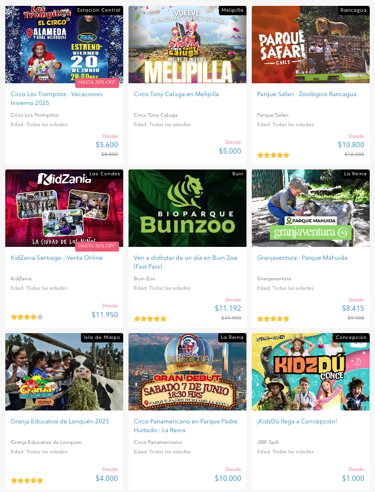Click the KidZania four-star rating

[x=27, y=317]
